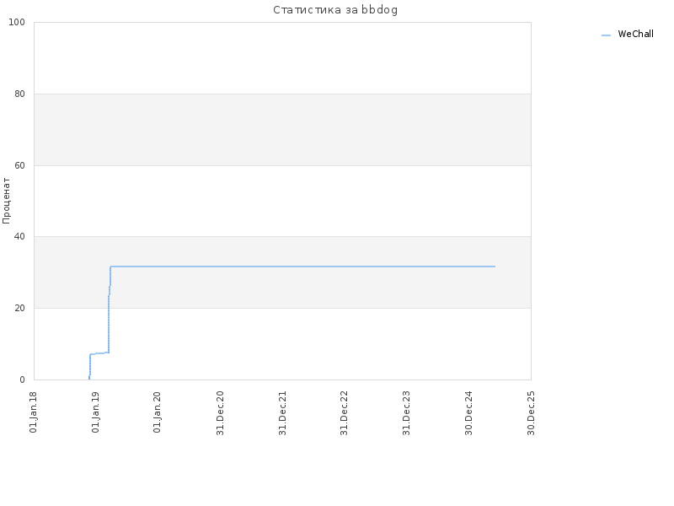Select the 31.Dec.20 date label

click(x=221, y=412)
